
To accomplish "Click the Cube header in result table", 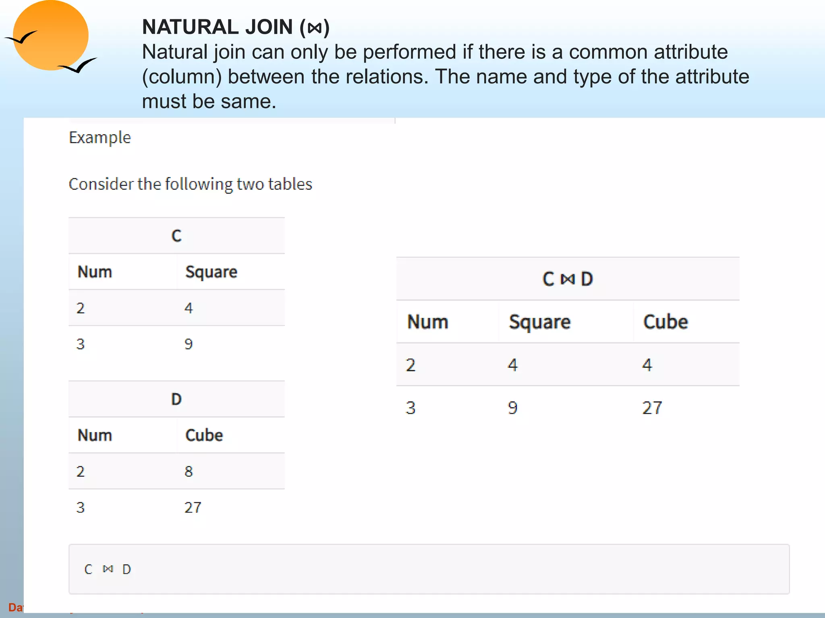I will point(665,322).
